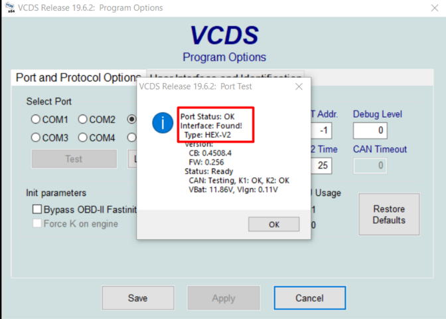This screenshot has height=319, width=446.
Task: Close the Port Test dialog with X
Action: point(299,86)
